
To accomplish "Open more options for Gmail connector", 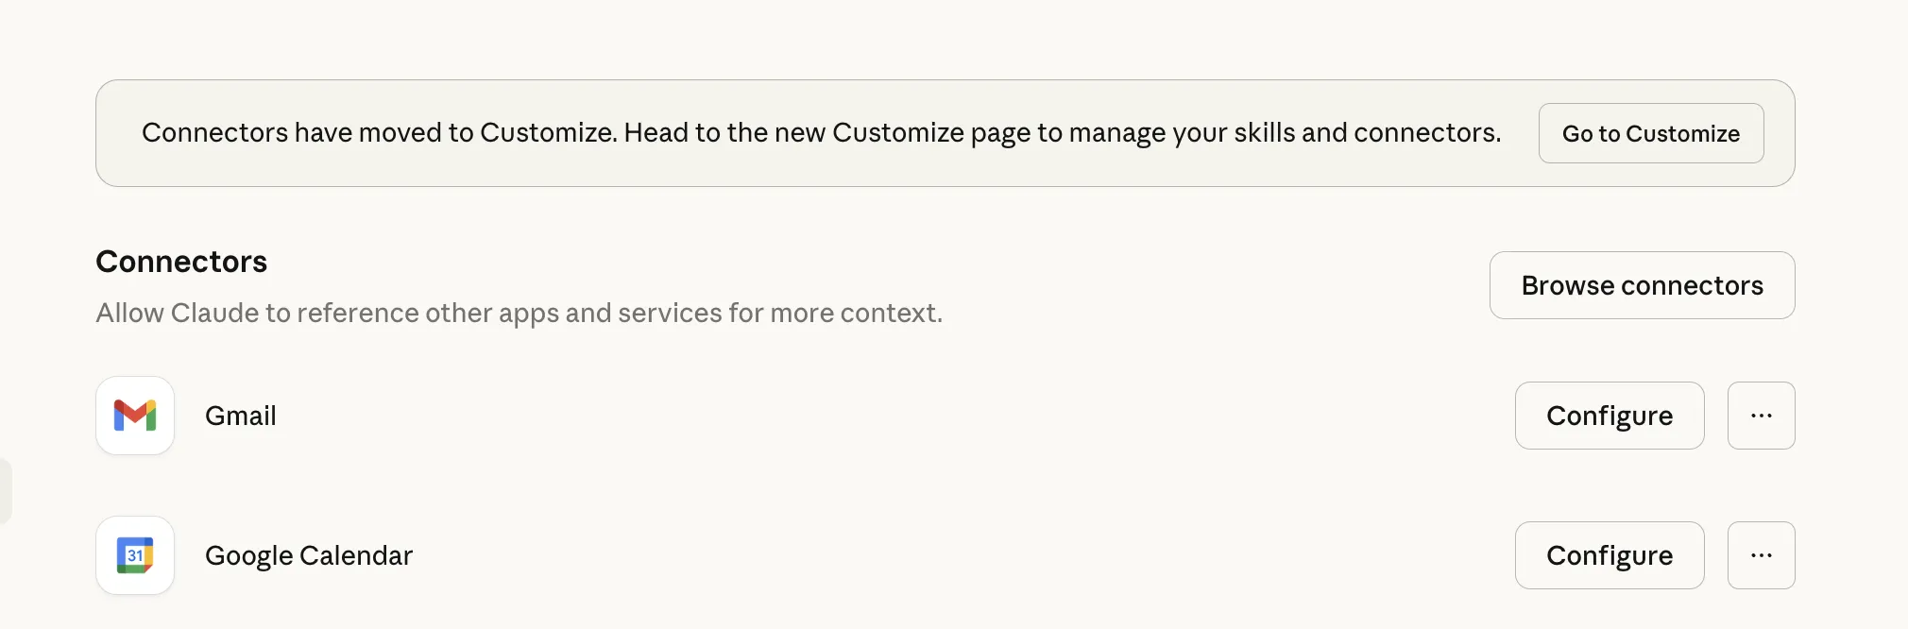I will coord(1761,416).
